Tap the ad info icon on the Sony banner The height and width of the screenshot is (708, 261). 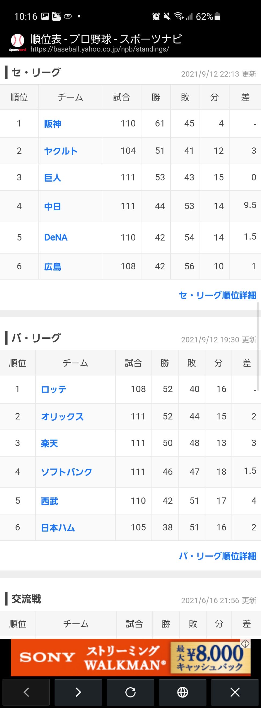pos(245,644)
